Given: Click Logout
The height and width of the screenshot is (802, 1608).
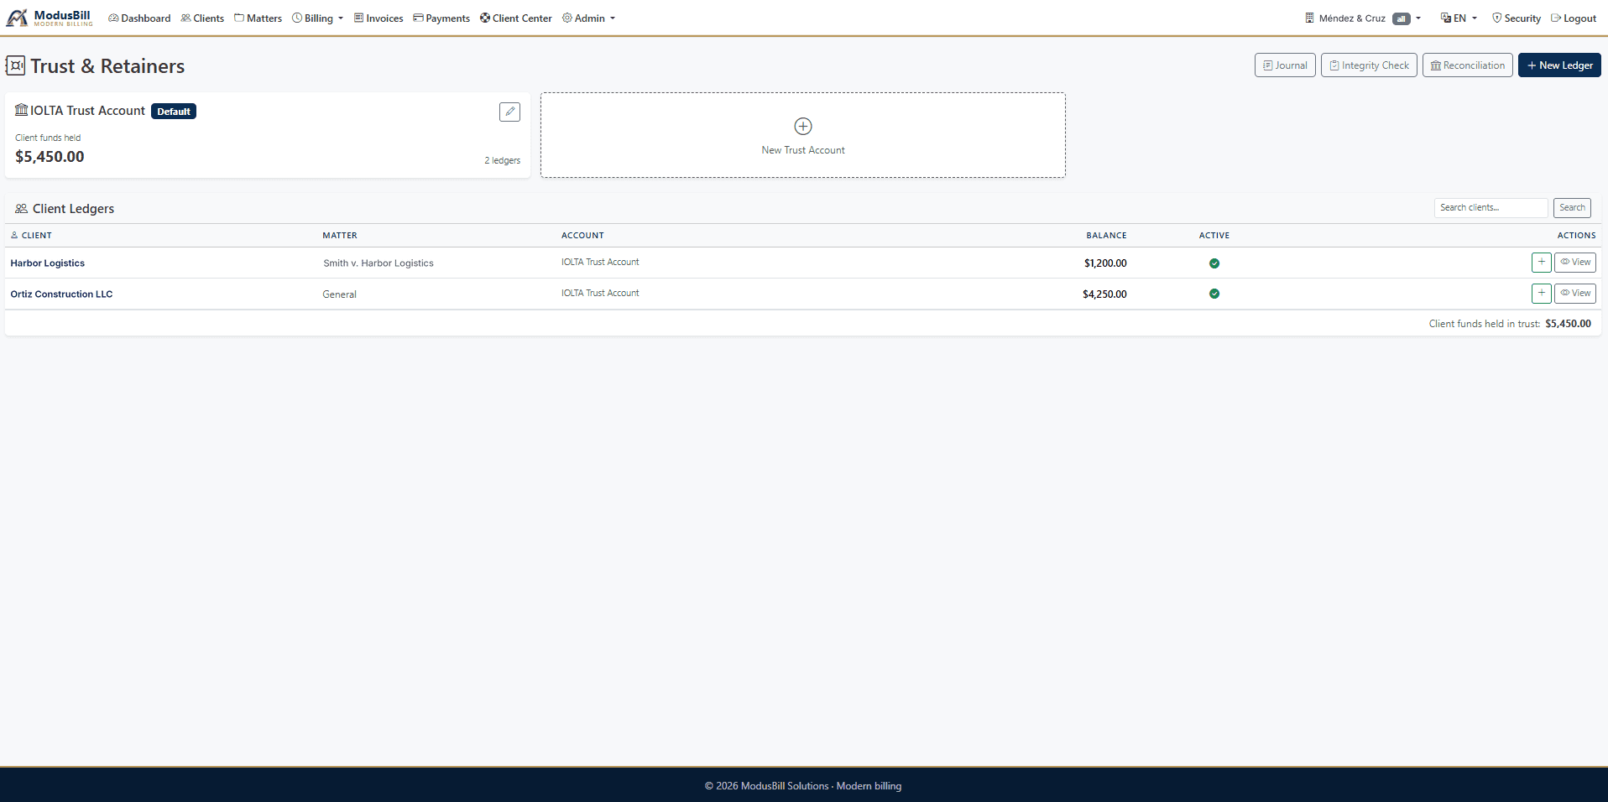Looking at the screenshot, I should coord(1574,18).
